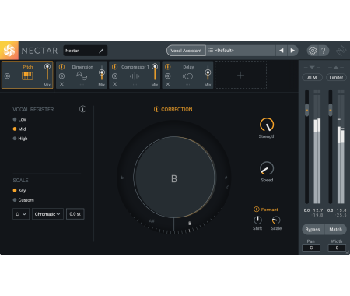Click the input gain down-arrow icon
This screenshot has width=350, height=296.
(312, 67)
